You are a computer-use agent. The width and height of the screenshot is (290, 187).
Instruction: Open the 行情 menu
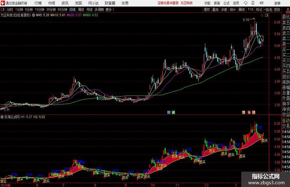point(38,3)
